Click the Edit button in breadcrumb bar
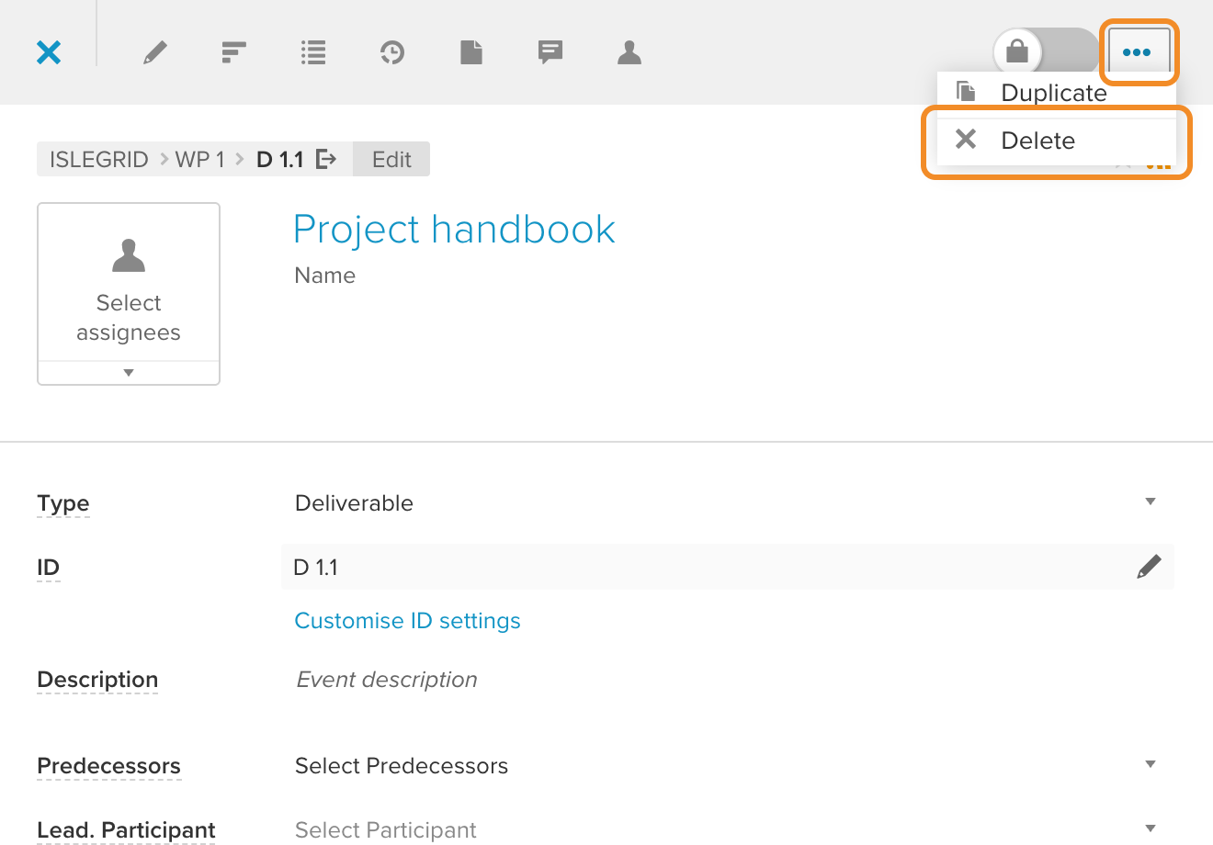The image size is (1213, 845). click(391, 159)
